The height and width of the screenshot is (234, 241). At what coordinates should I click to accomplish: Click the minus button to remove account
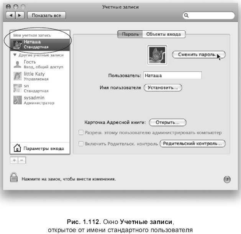(22, 160)
